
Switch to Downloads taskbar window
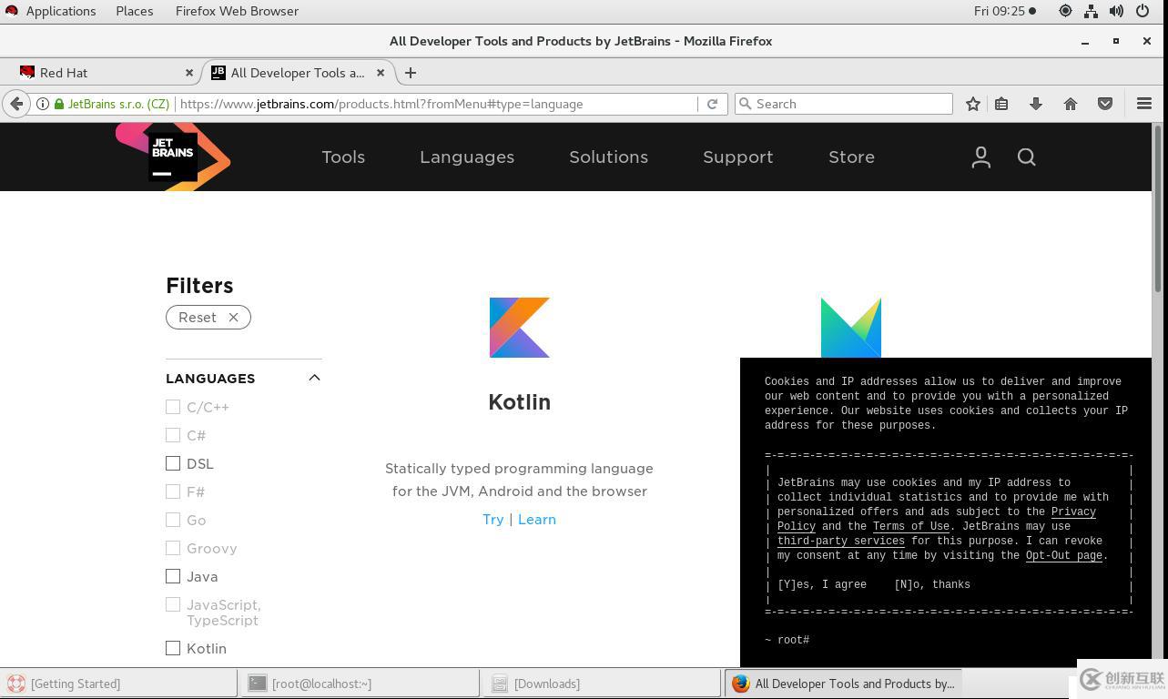click(x=601, y=684)
